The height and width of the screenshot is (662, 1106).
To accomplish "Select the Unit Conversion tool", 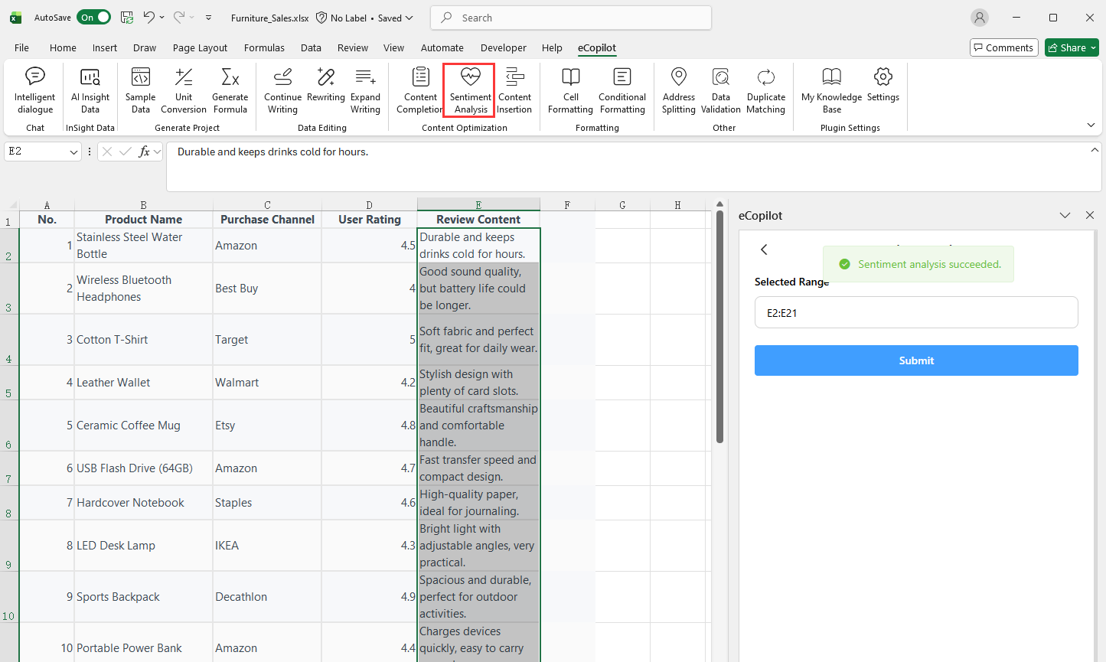I will pyautogui.click(x=184, y=90).
